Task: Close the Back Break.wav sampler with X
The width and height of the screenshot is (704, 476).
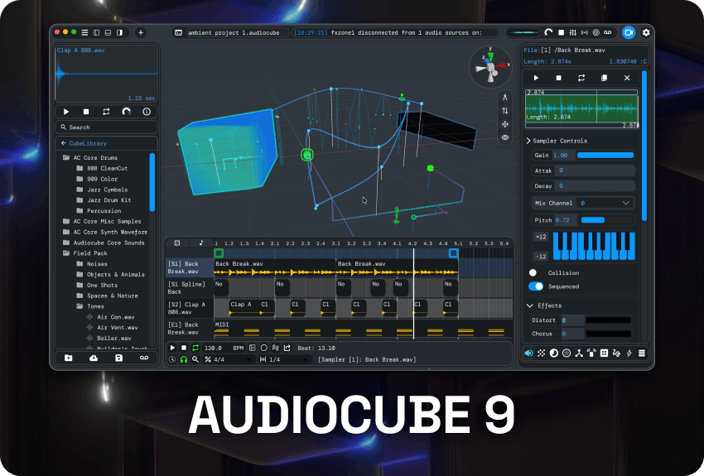Action: (x=627, y=78)
